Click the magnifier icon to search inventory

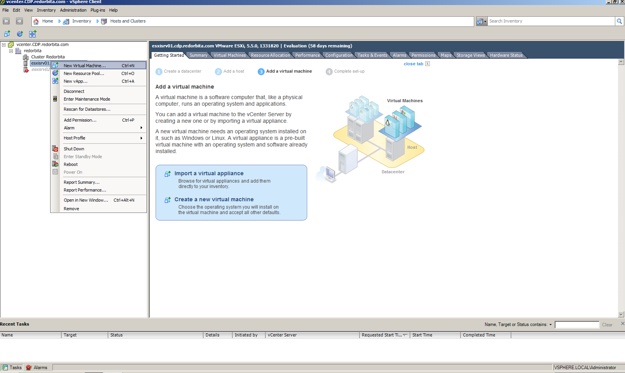point(619,21)
